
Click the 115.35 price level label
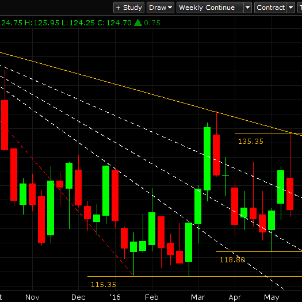[104, 285]
